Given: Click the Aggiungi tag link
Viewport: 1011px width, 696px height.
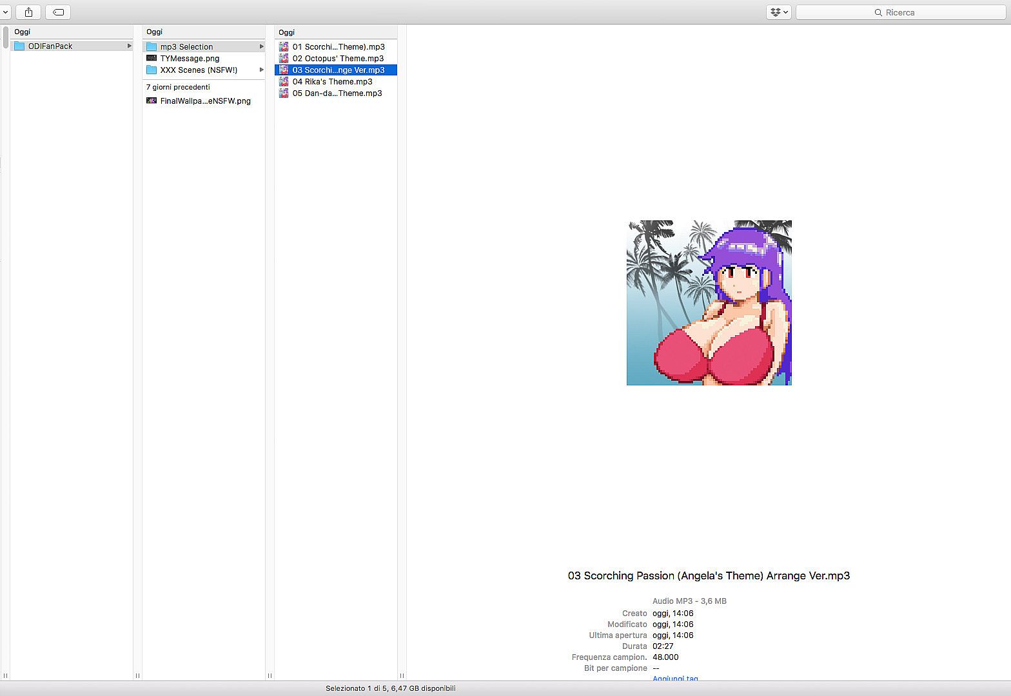Looking at the screenshot, I should click(675, 678).
